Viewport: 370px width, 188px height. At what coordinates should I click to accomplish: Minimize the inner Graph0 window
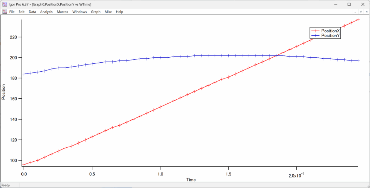355,12
